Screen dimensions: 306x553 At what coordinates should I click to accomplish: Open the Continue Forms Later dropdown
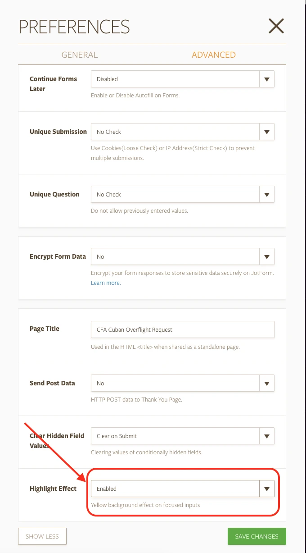pyautogui.click(x=175, y=79)
